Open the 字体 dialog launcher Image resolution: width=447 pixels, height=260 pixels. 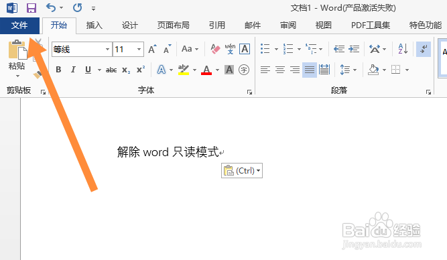[x=249, y=92]
